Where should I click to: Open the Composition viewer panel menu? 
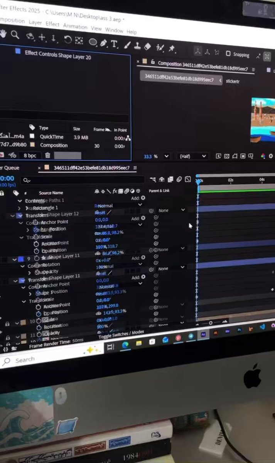(x=253, y=69)
